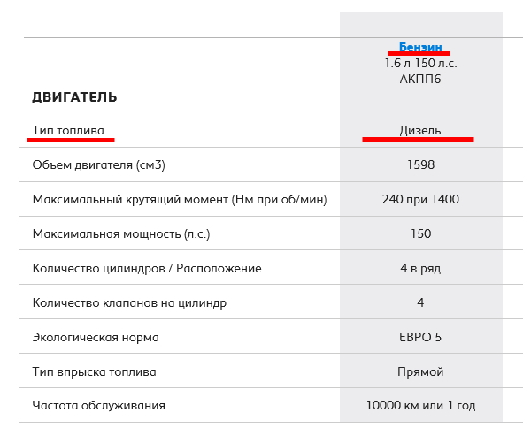Select the Прямой injection value

[420, 371]
